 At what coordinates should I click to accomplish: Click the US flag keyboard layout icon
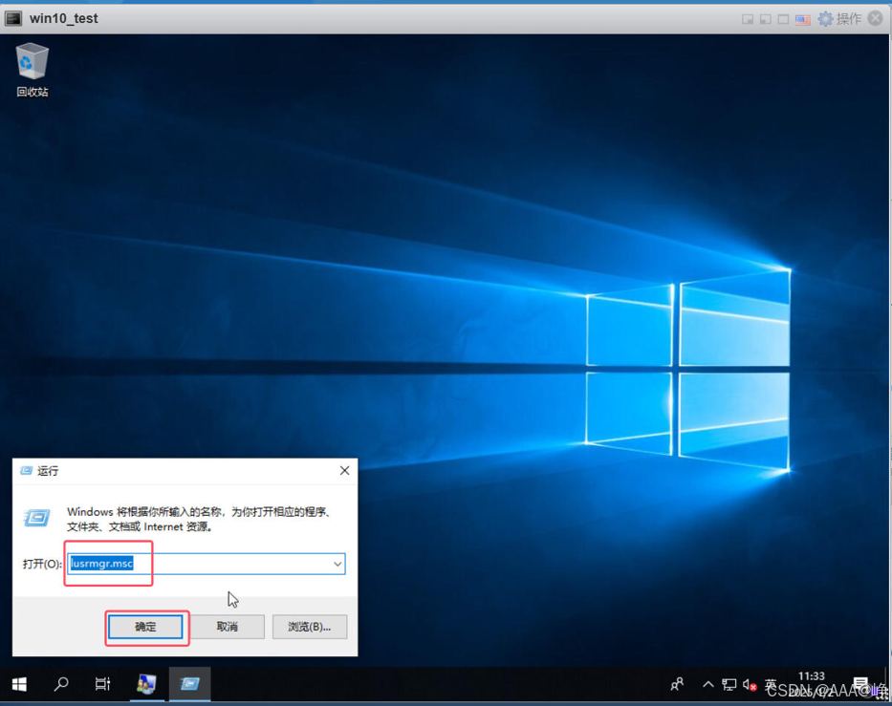click(x=803, y=19)
